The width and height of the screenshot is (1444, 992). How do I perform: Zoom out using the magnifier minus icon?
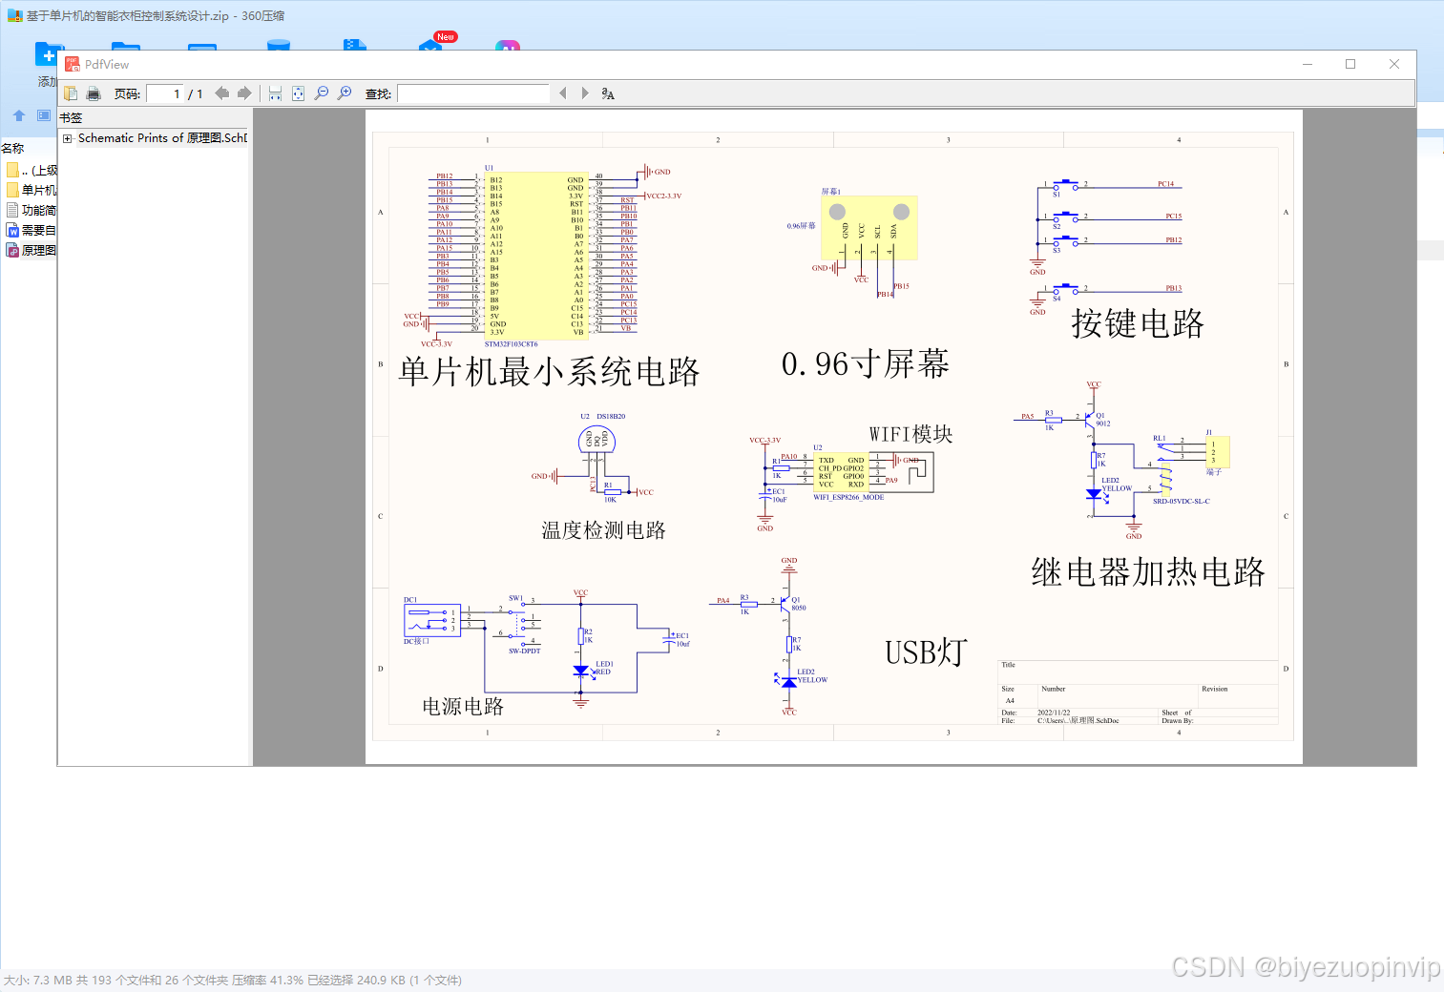click(322, 93)
